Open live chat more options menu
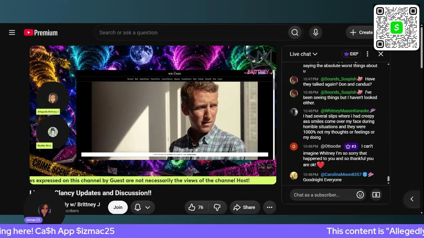Viewport: 424px width, 238px height. pos(367,54)
